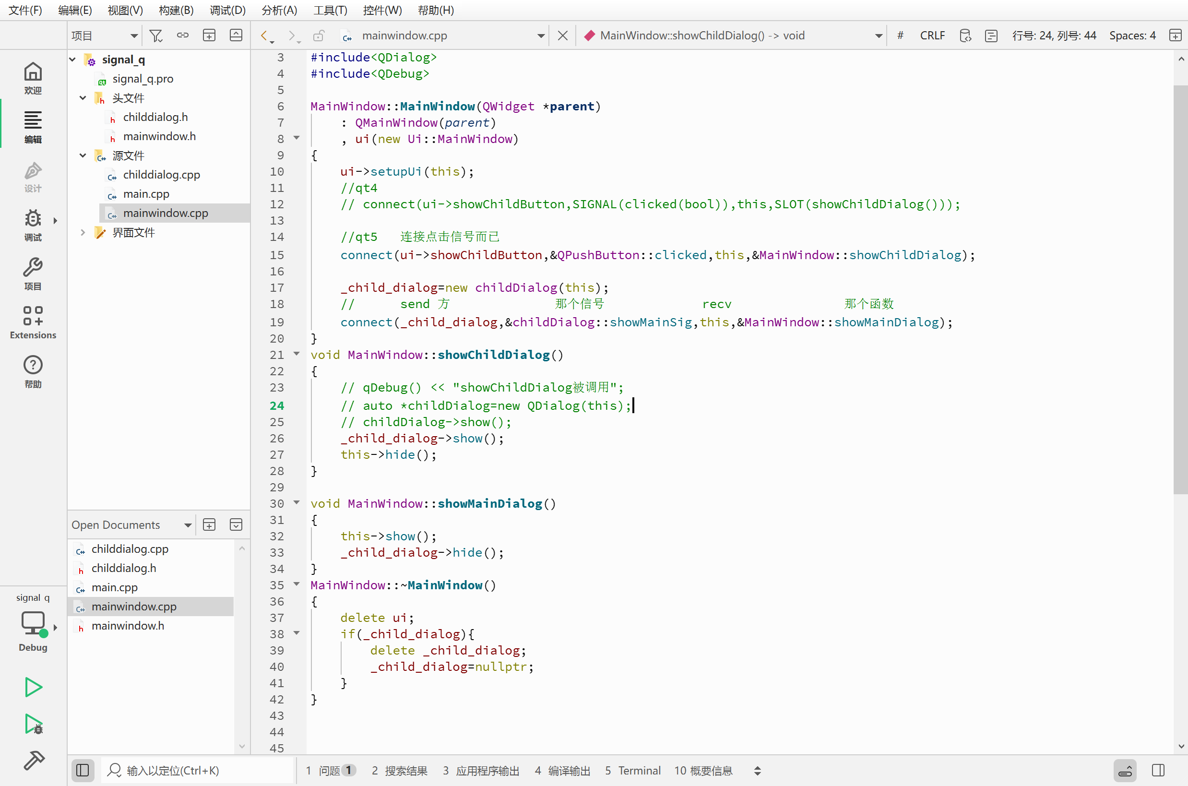Build the project with hammer icon

(x=33, y=761)
